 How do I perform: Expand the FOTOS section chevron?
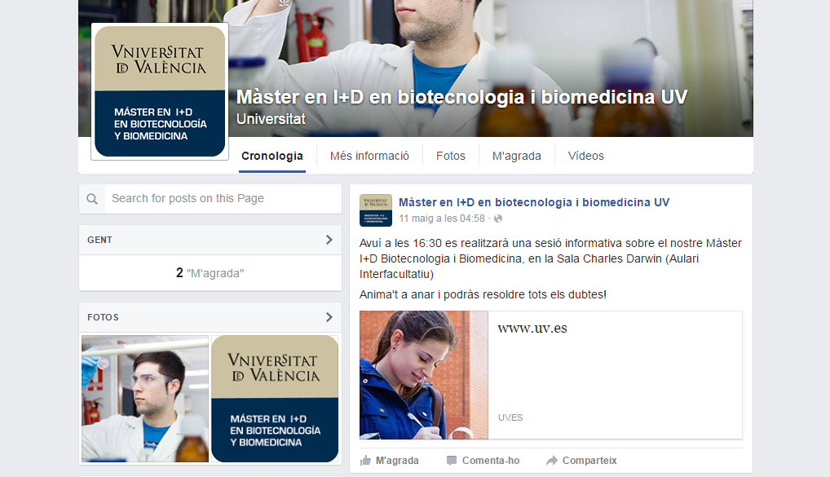tap(329, 317)
